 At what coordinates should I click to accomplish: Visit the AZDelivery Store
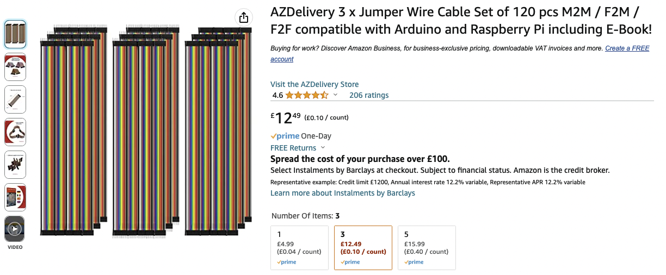[x=314, y=84]
